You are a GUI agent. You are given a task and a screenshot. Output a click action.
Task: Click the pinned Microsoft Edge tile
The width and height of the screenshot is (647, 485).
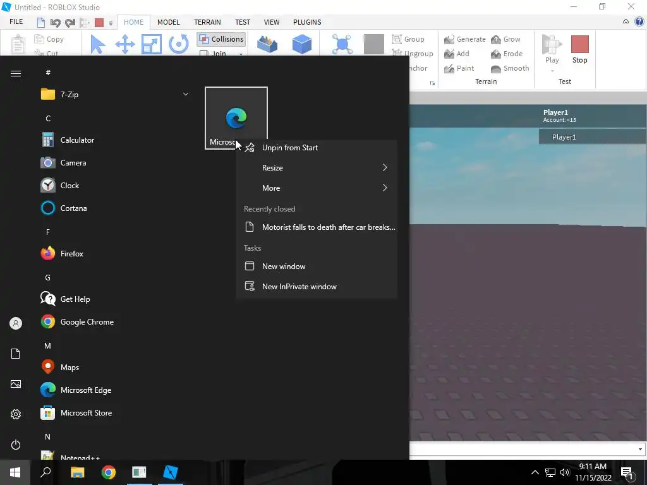tap(236, 118)
